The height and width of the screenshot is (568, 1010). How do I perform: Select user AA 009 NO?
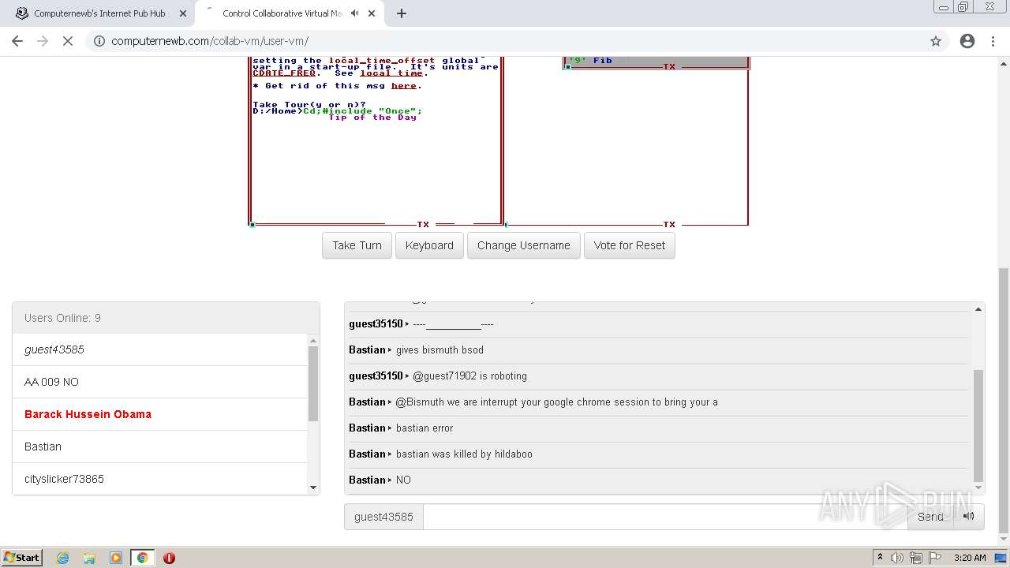click(159, 382)
